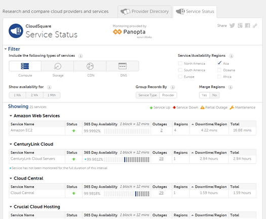Enable the Africa region checkbox
Image resolution: width=266 pixels, height=219 pixels.
tap(219, 77)
